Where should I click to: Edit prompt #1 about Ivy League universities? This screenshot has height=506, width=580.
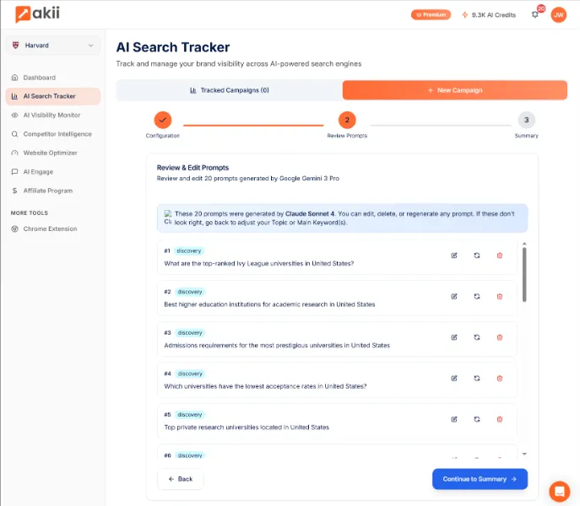coord(454,256)
